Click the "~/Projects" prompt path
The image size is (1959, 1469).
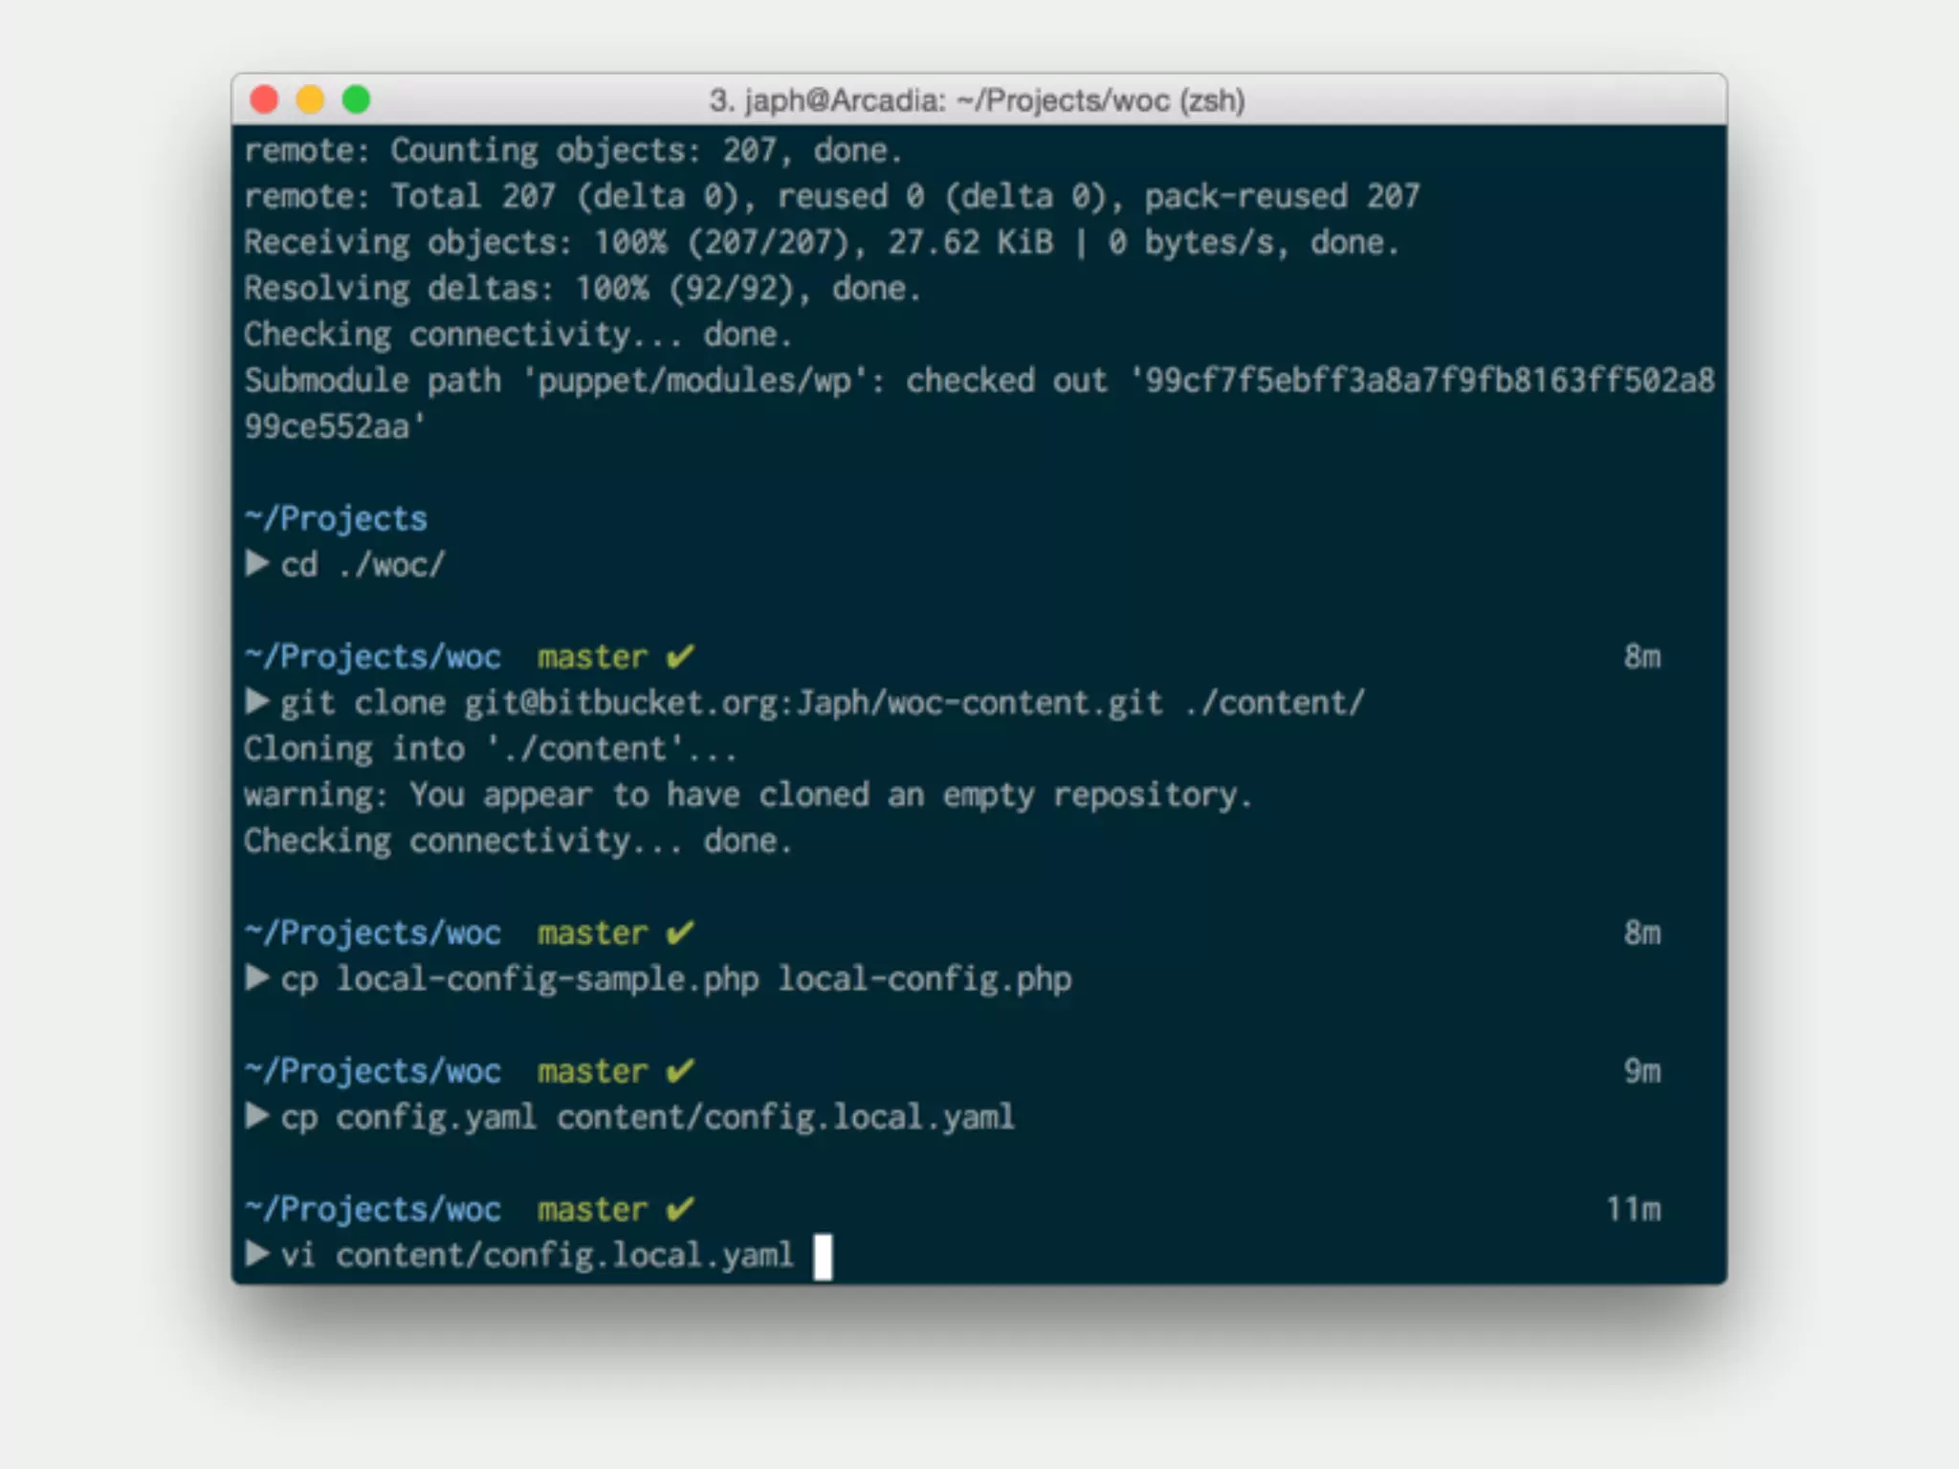coord(335,518)
